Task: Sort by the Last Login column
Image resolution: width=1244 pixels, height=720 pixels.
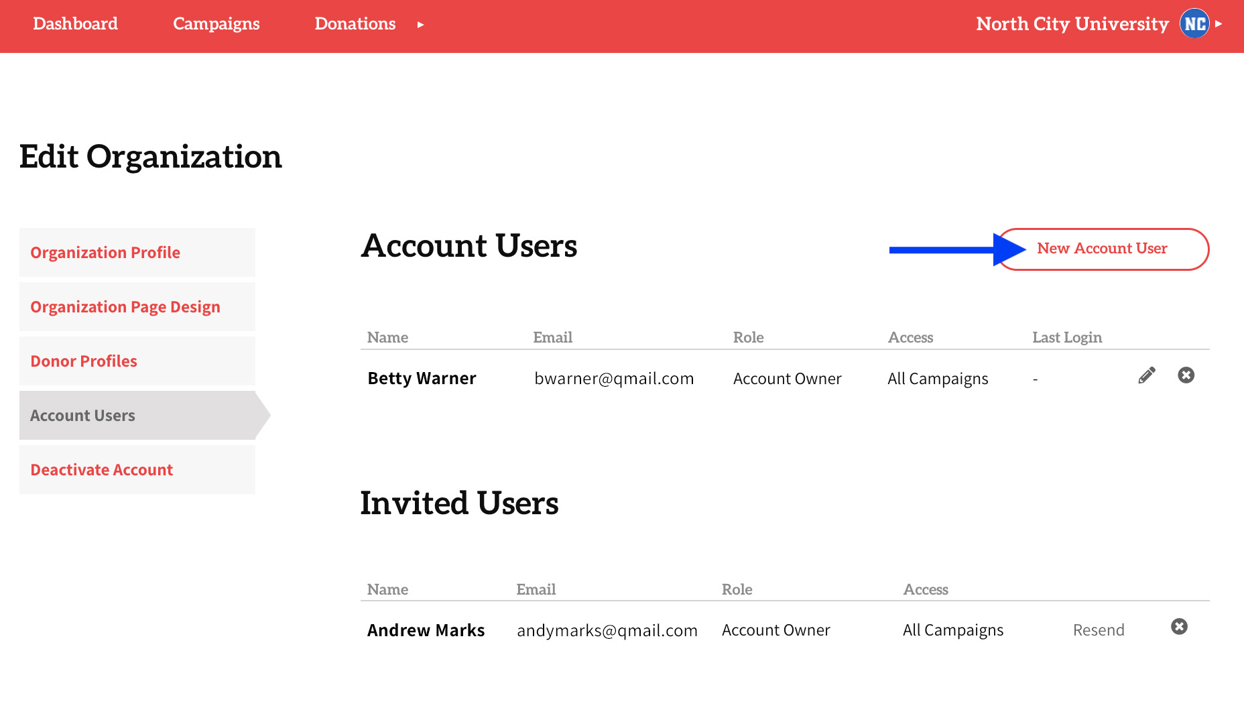Action: point(1066,337)
